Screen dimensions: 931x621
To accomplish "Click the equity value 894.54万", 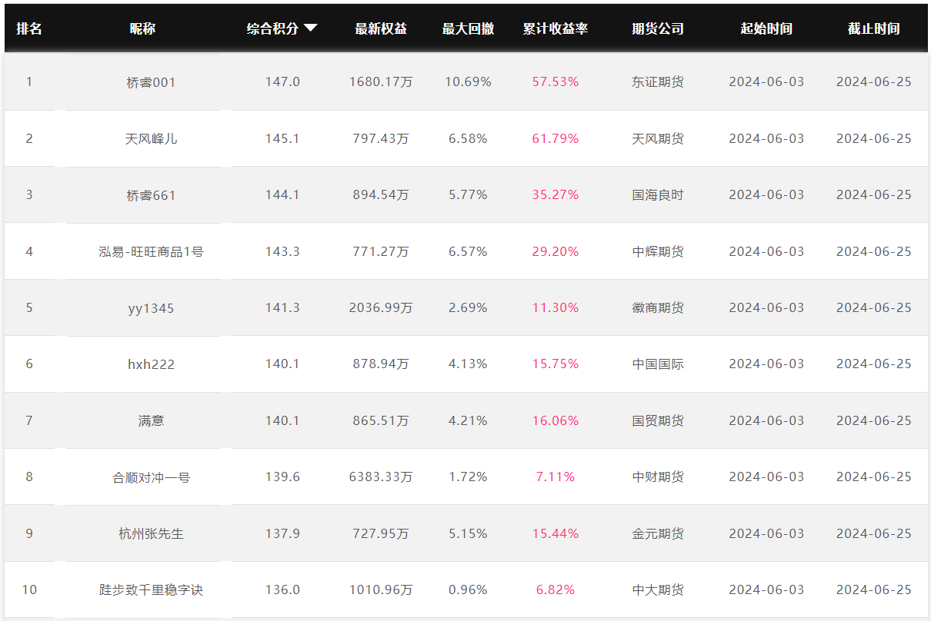I will tap(381, 195).
